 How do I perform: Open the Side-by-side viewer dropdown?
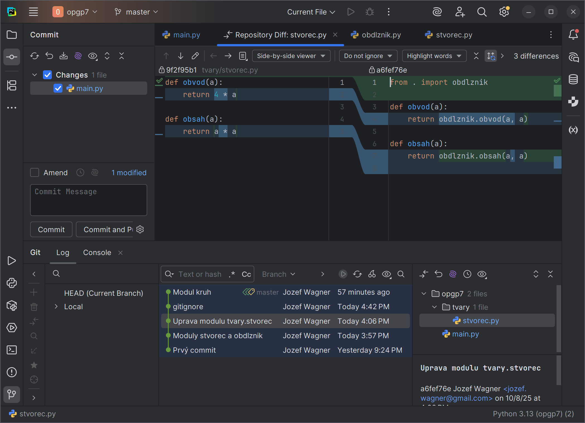tap(291, 56)
